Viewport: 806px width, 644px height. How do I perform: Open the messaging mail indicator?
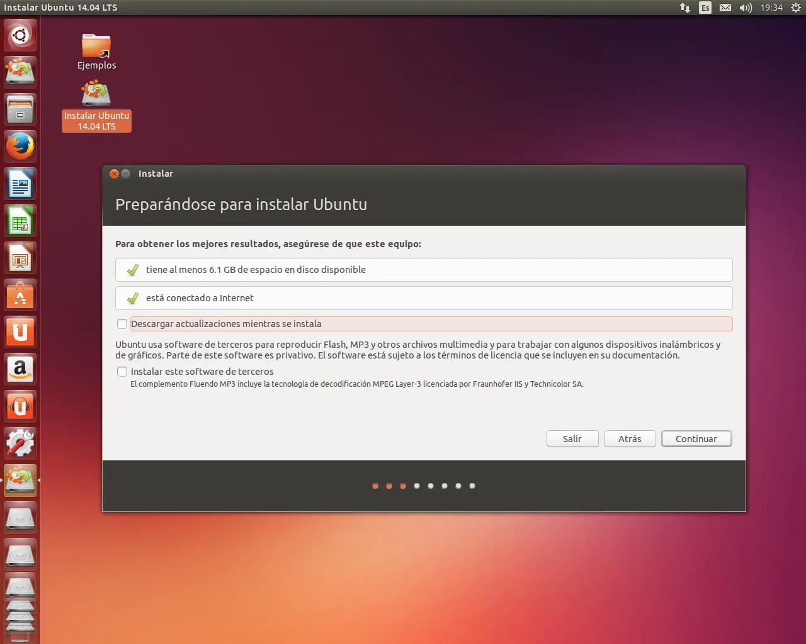tap(725, 8)
